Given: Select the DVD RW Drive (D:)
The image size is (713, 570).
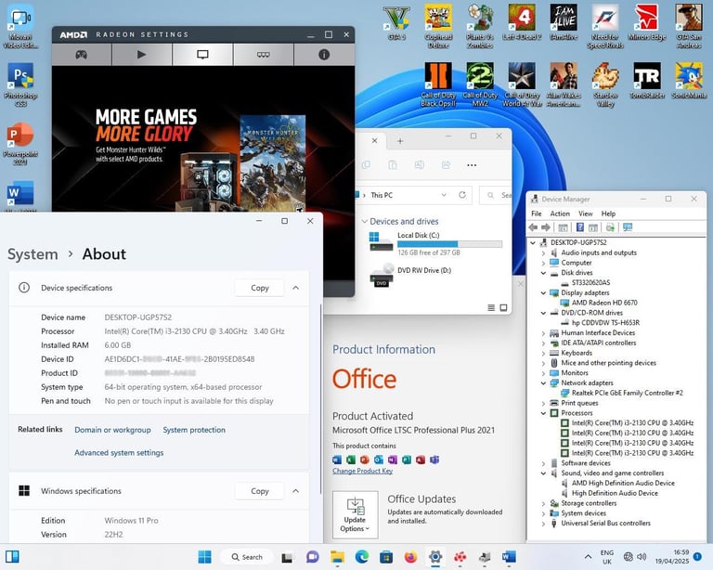Looking at the screenshot, I should (x=411, y=275).
